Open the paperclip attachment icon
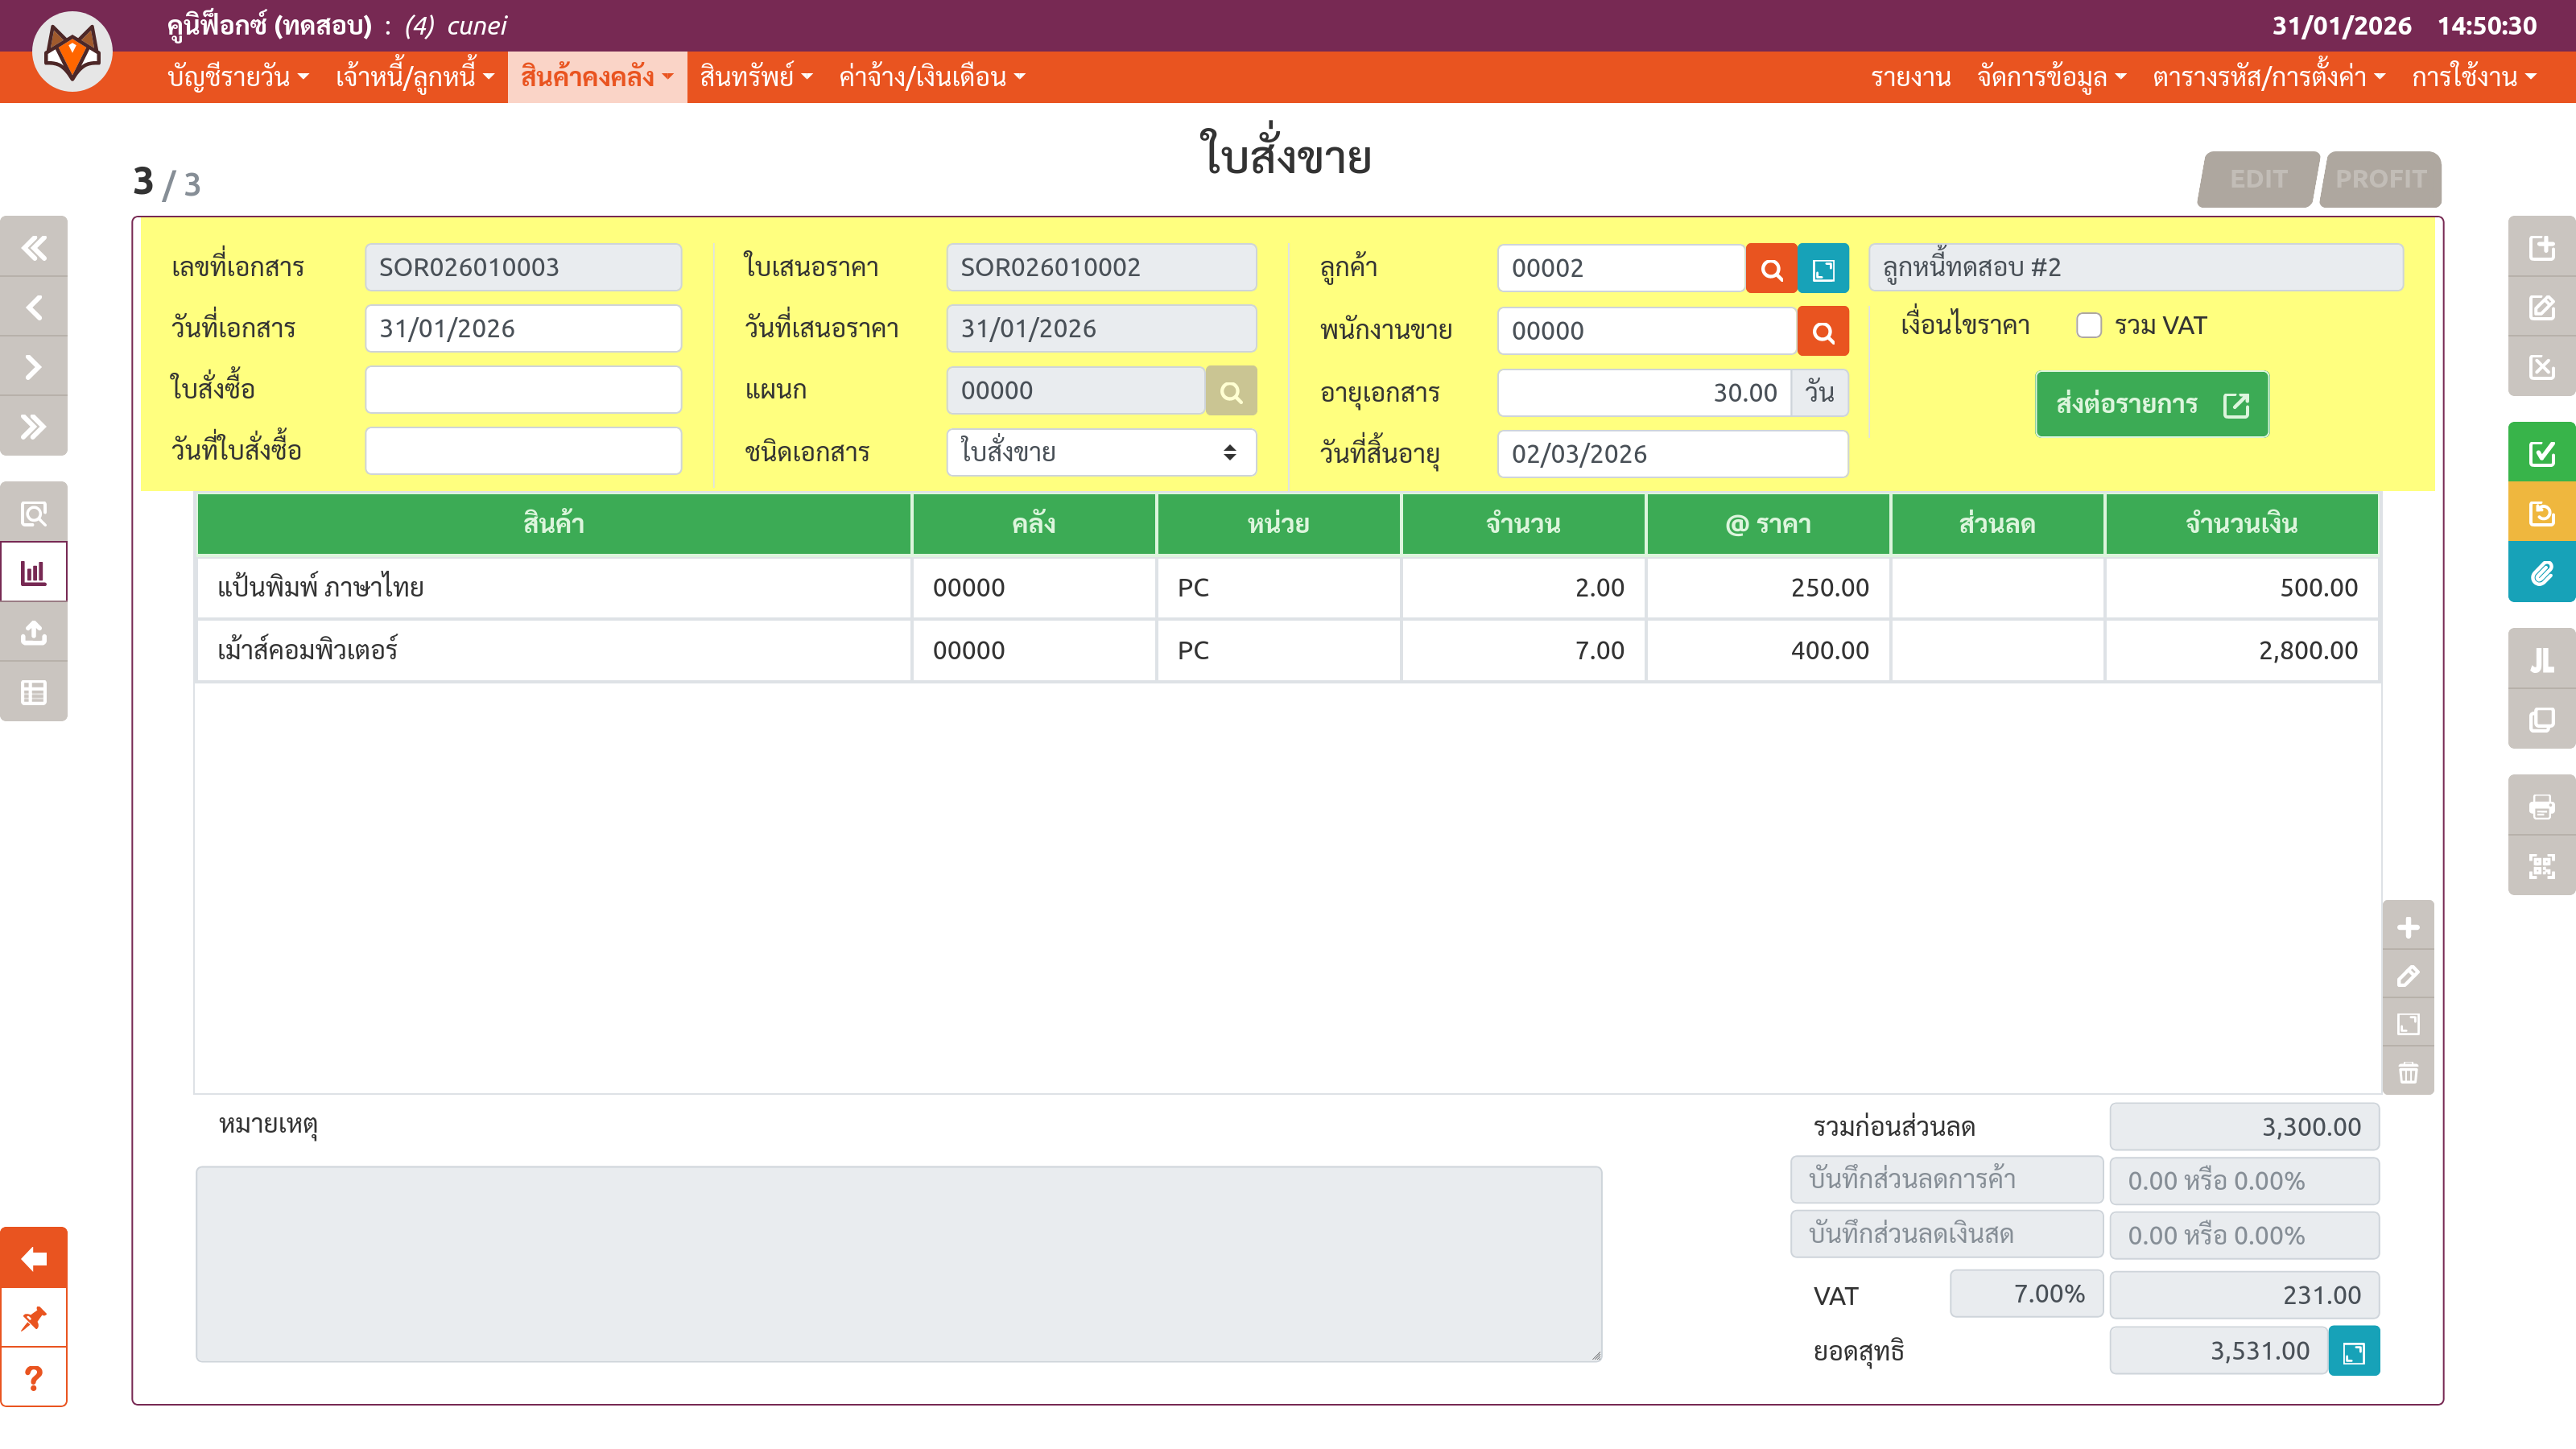2576x1449 pixels. pyautogui.click(x=2541, y=574)
